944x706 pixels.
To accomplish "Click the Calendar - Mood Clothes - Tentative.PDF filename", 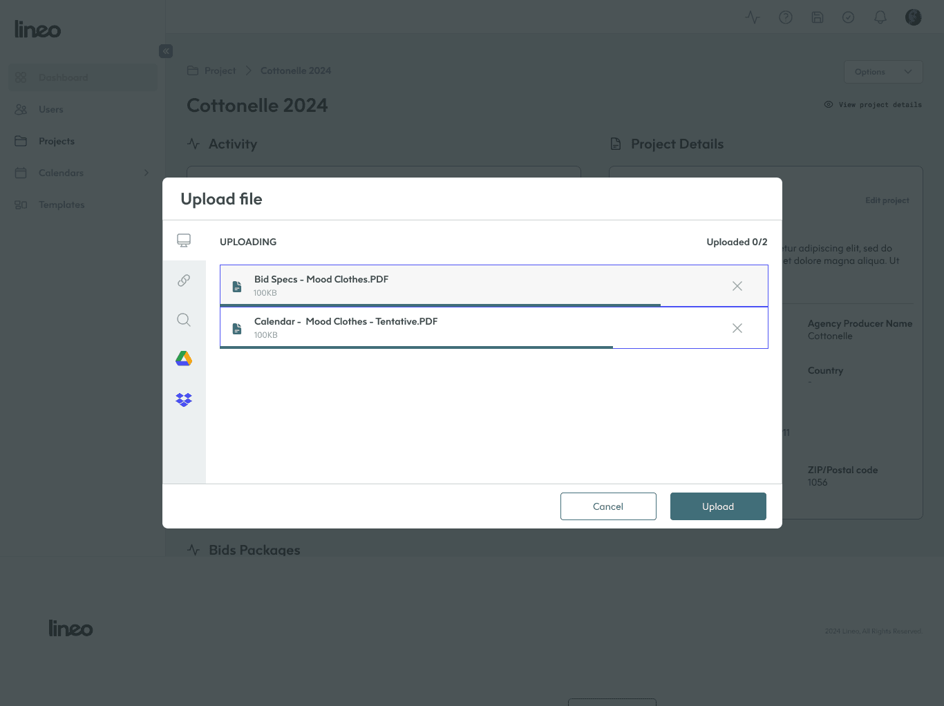I will (x=346, y=321).
